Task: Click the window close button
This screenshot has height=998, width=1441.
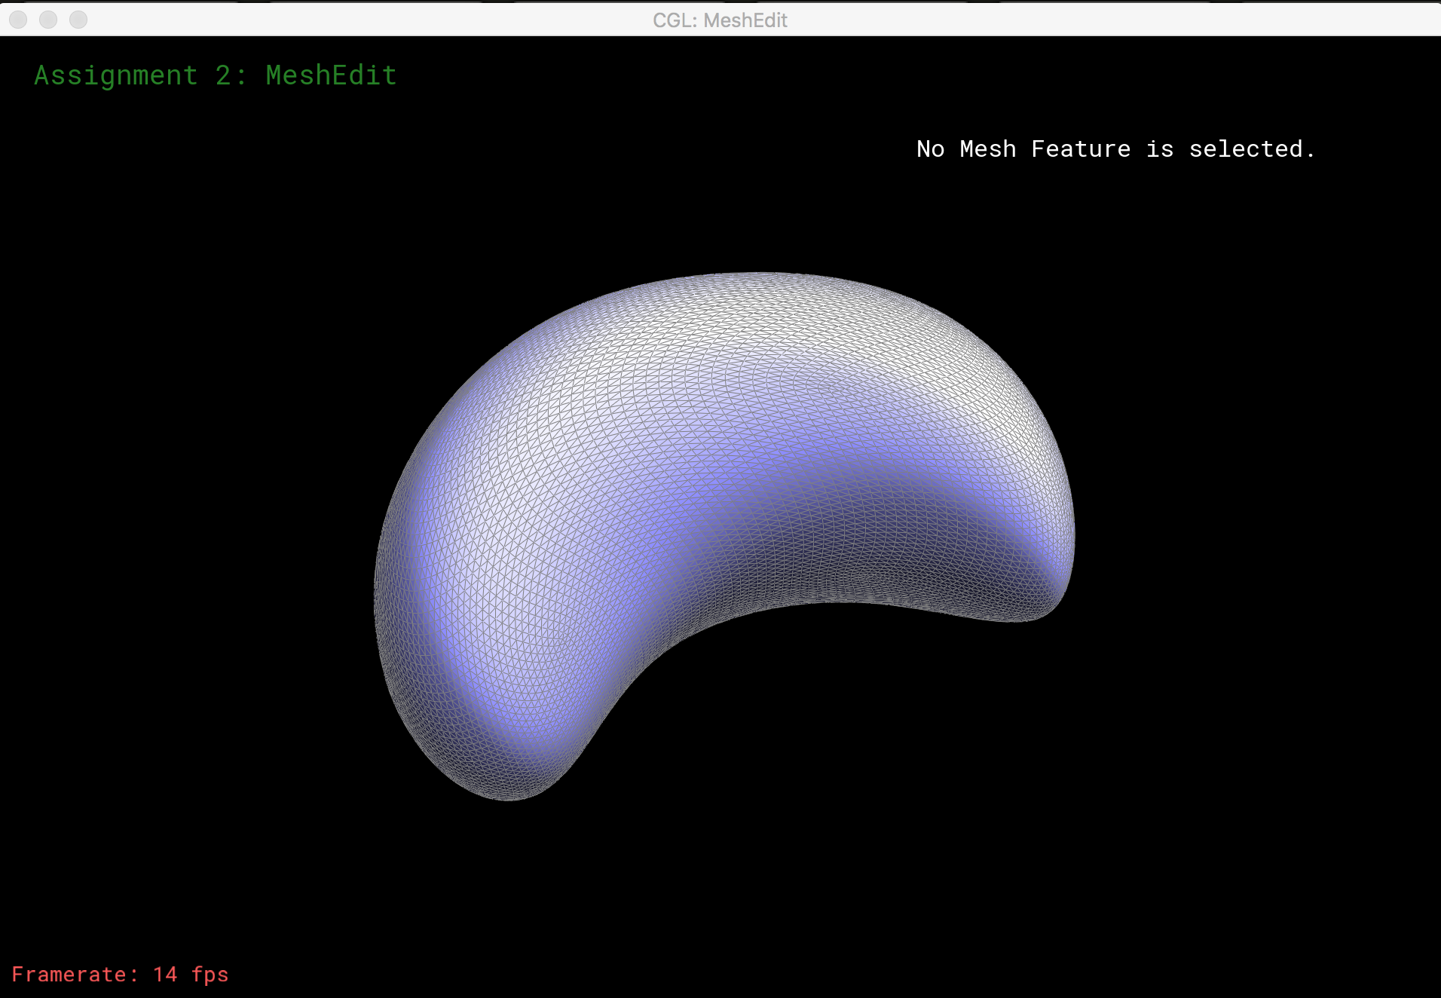Action: coord(19,20)
